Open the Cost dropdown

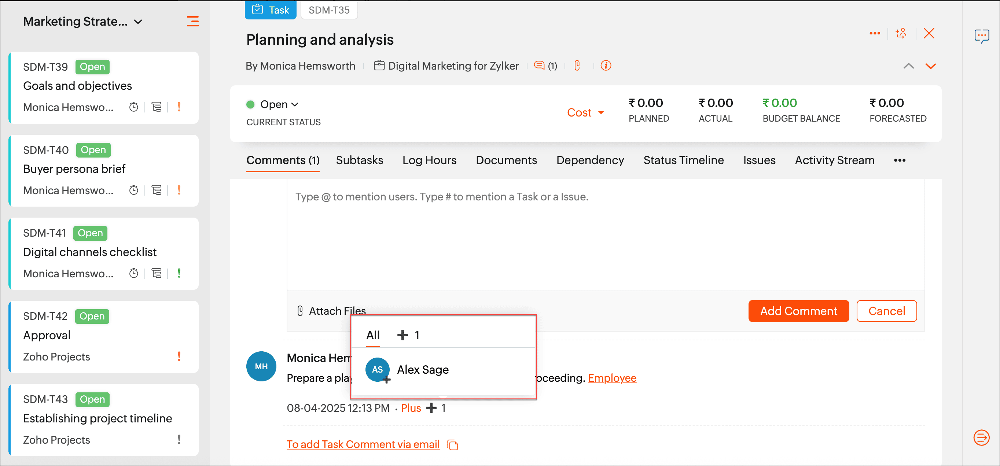585,112
